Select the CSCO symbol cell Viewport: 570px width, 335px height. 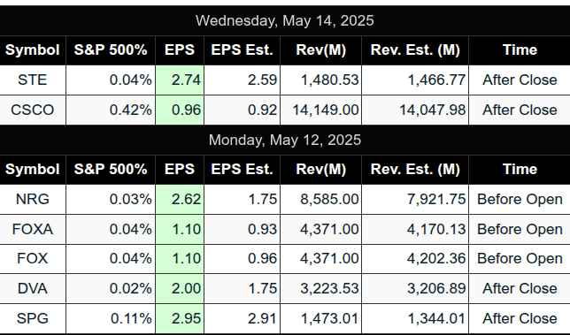pyautogui.click(x=33, y=110)
